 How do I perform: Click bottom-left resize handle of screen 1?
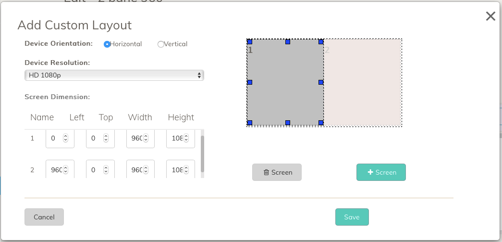pyautogui.click(x=250, y=123)
